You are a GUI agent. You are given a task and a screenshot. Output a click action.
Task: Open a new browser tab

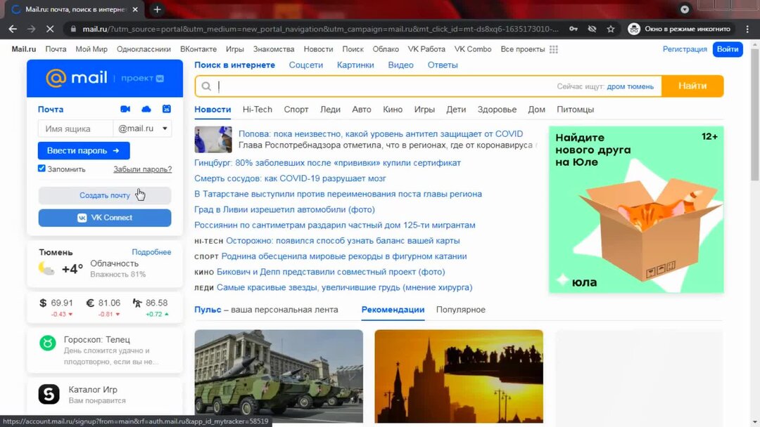point(157,9)
